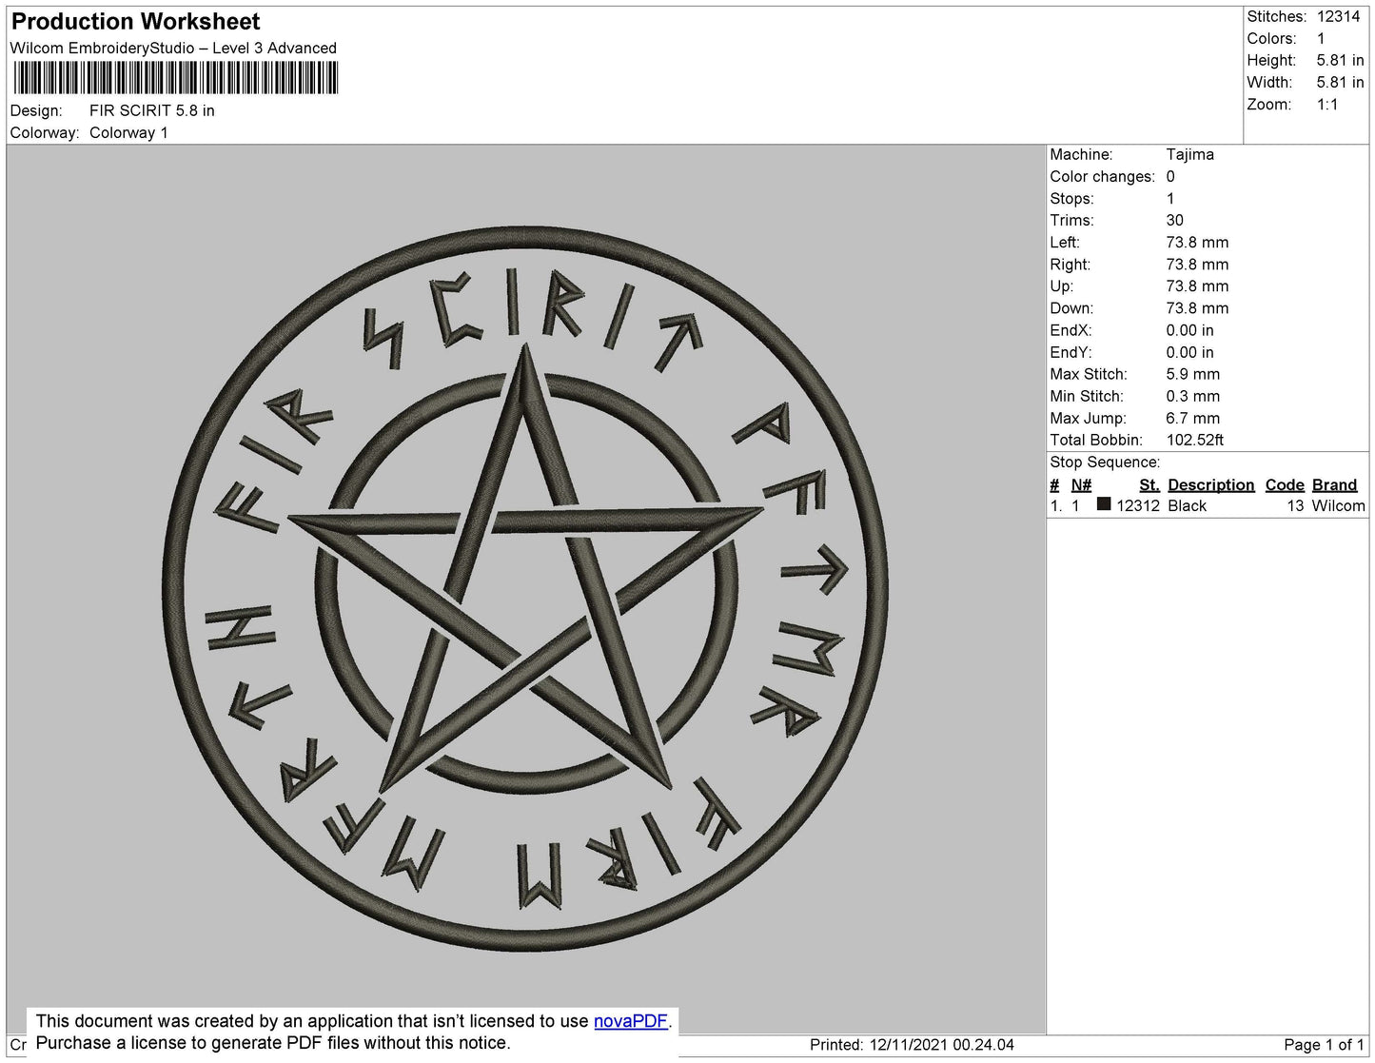Click the 'St.' column header

1149,484
